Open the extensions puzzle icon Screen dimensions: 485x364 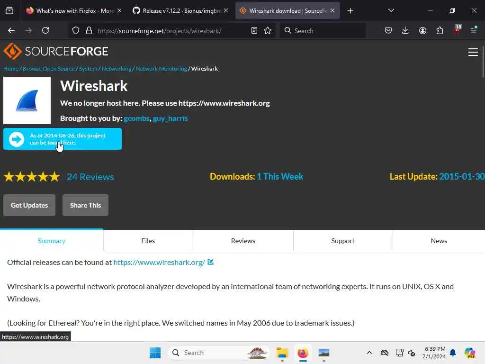(440, 30)
